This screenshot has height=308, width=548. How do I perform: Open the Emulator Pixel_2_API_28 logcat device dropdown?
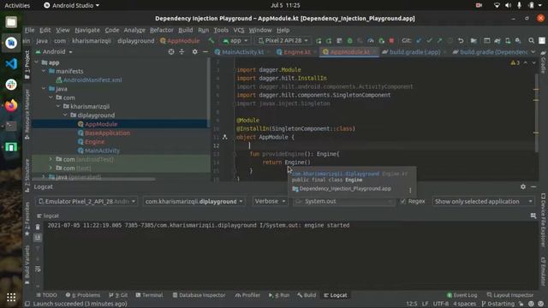(x=86, y=202)
